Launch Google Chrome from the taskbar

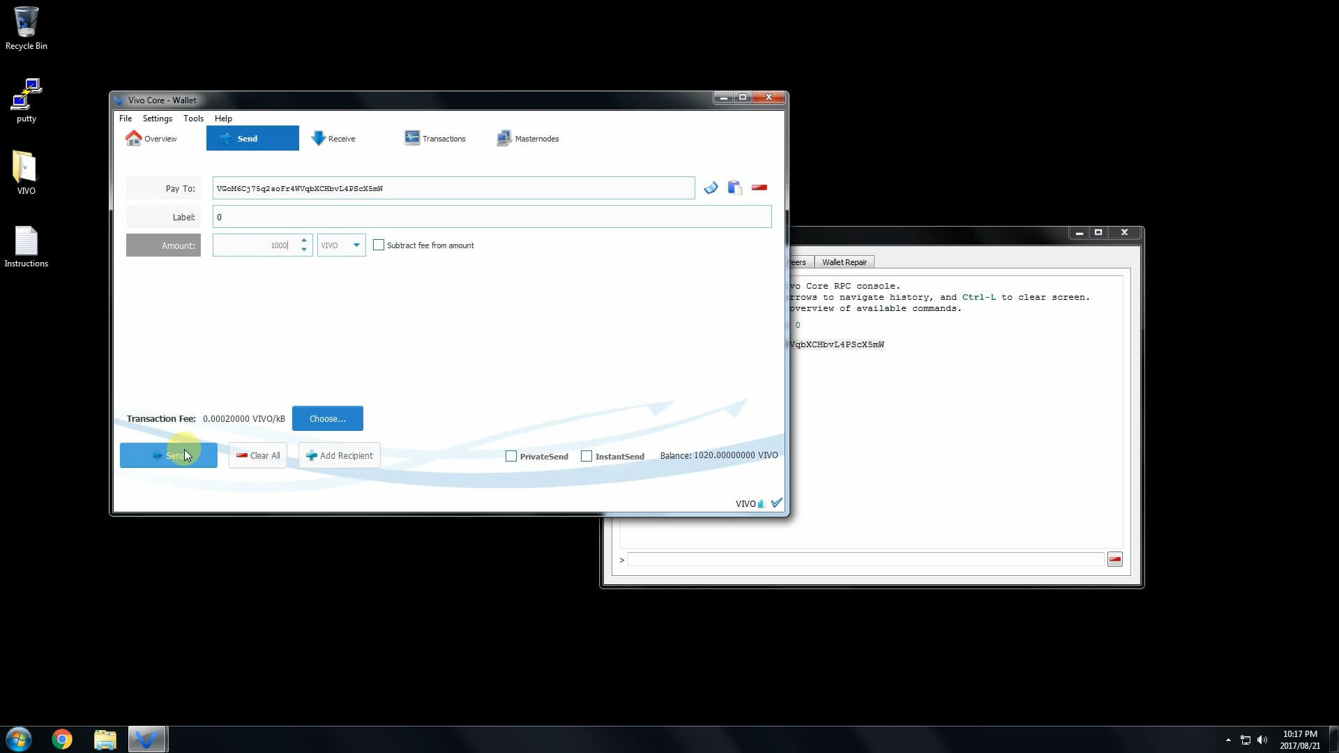point(61,739)
